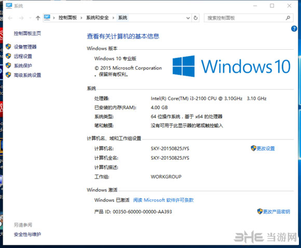The image size is (301, 248).
Task: Expand chevron after 系统和安全 breadcrumb
Action: pyautogui.click(x=113, y=18)
